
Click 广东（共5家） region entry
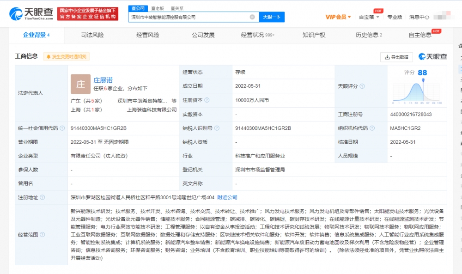(86, 101)
